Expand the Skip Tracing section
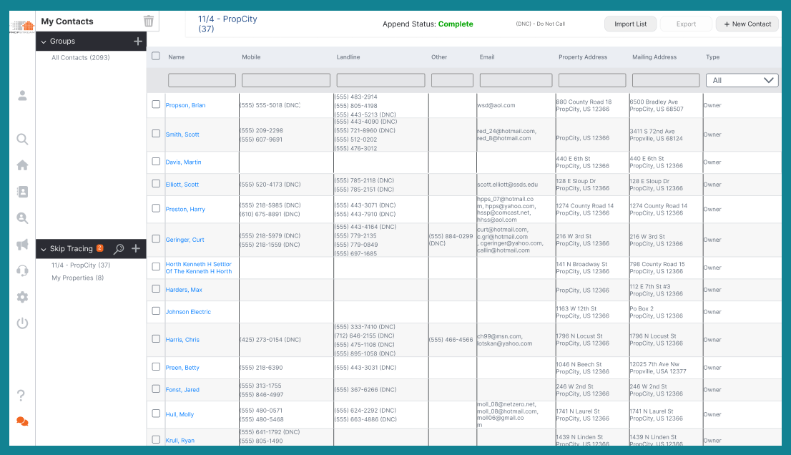The height and width of the screenshot is (455, 791). coord(44,248)
